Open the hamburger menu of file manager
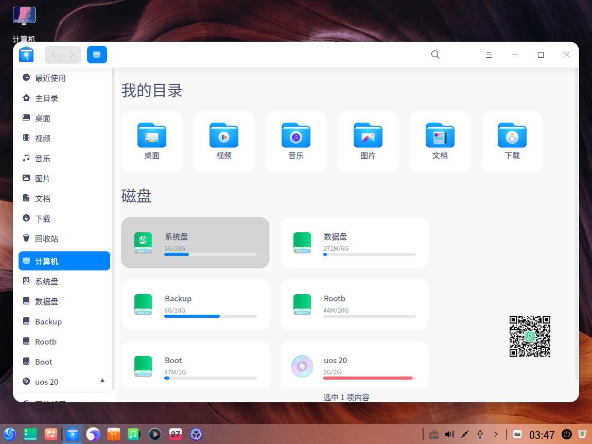Screen dimensions: 592x444 (489, 55)
